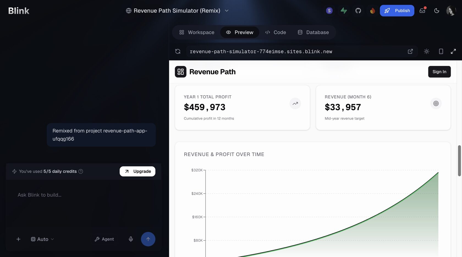Refresh the preview page
Screen dimensions: 462x257
(178, 51)
